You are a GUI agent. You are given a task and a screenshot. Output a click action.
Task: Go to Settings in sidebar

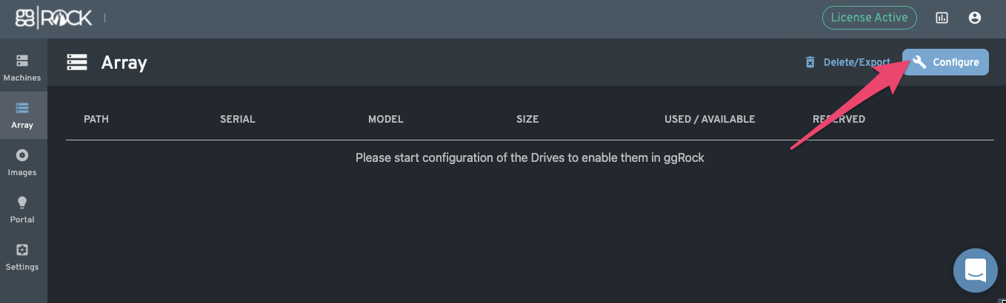click(x=22, y=256)
